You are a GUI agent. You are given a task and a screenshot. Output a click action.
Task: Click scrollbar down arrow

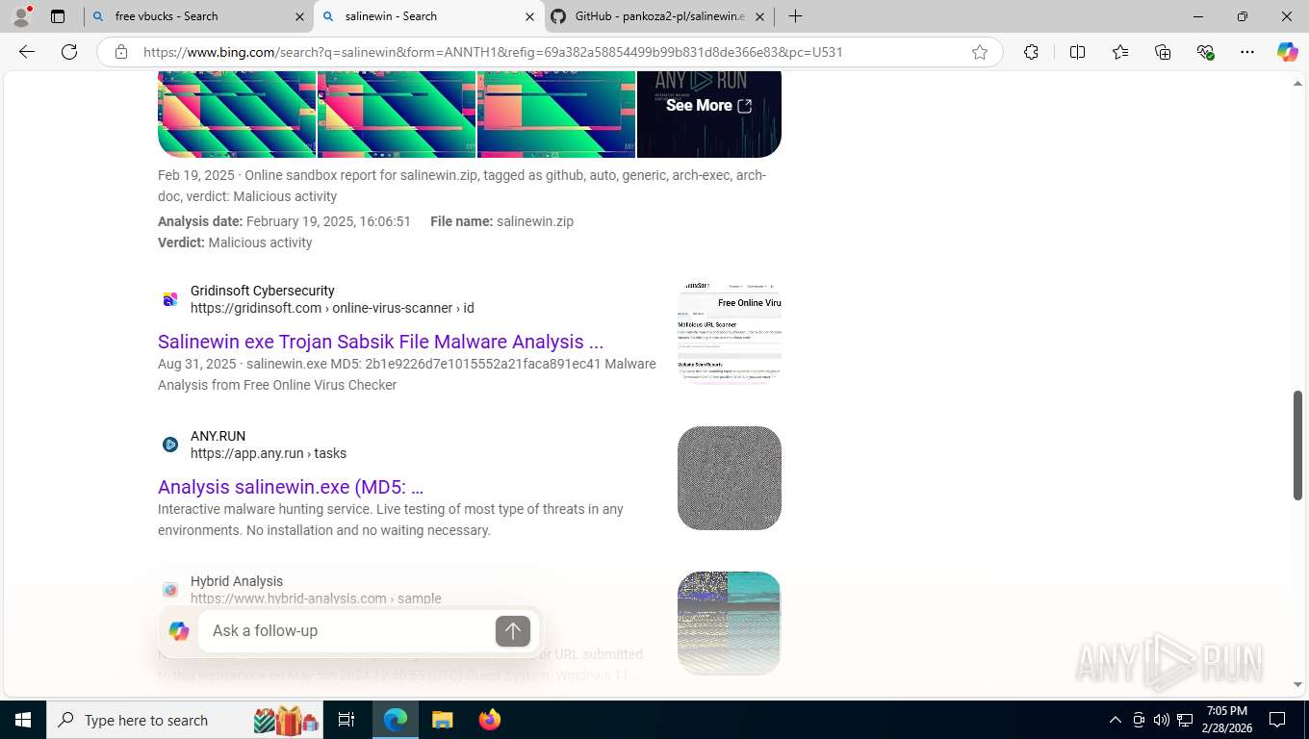click(1297, 684)
